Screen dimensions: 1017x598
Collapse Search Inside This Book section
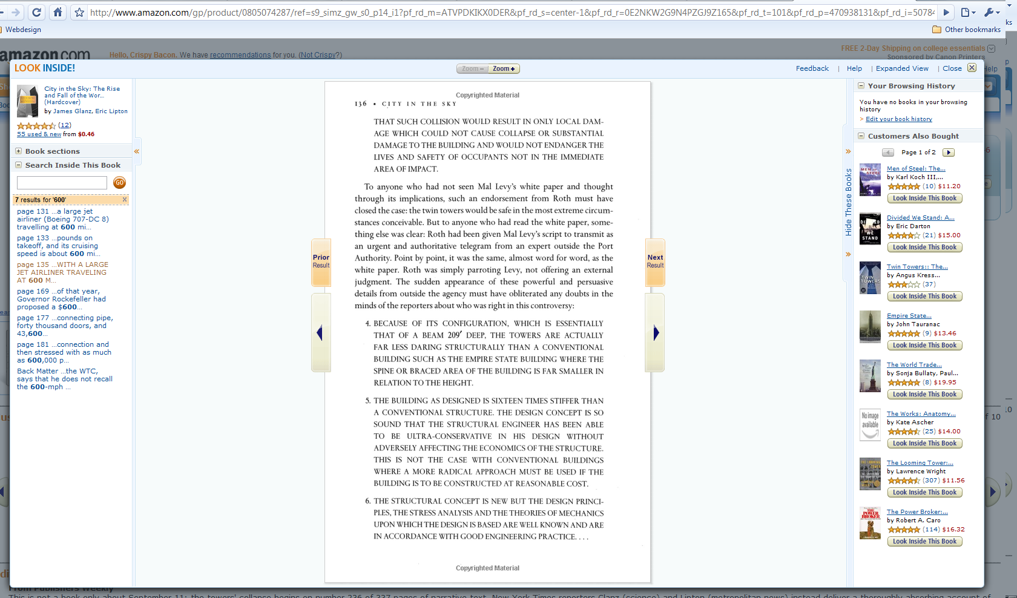tap(19, 165)
